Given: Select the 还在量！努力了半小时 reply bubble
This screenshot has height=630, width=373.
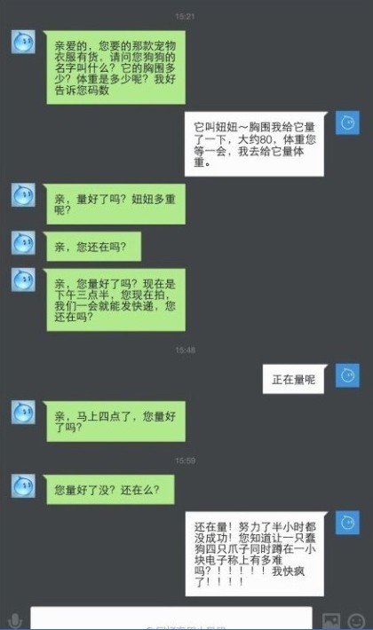Looking at the screenshot, I should click(257, 554).
